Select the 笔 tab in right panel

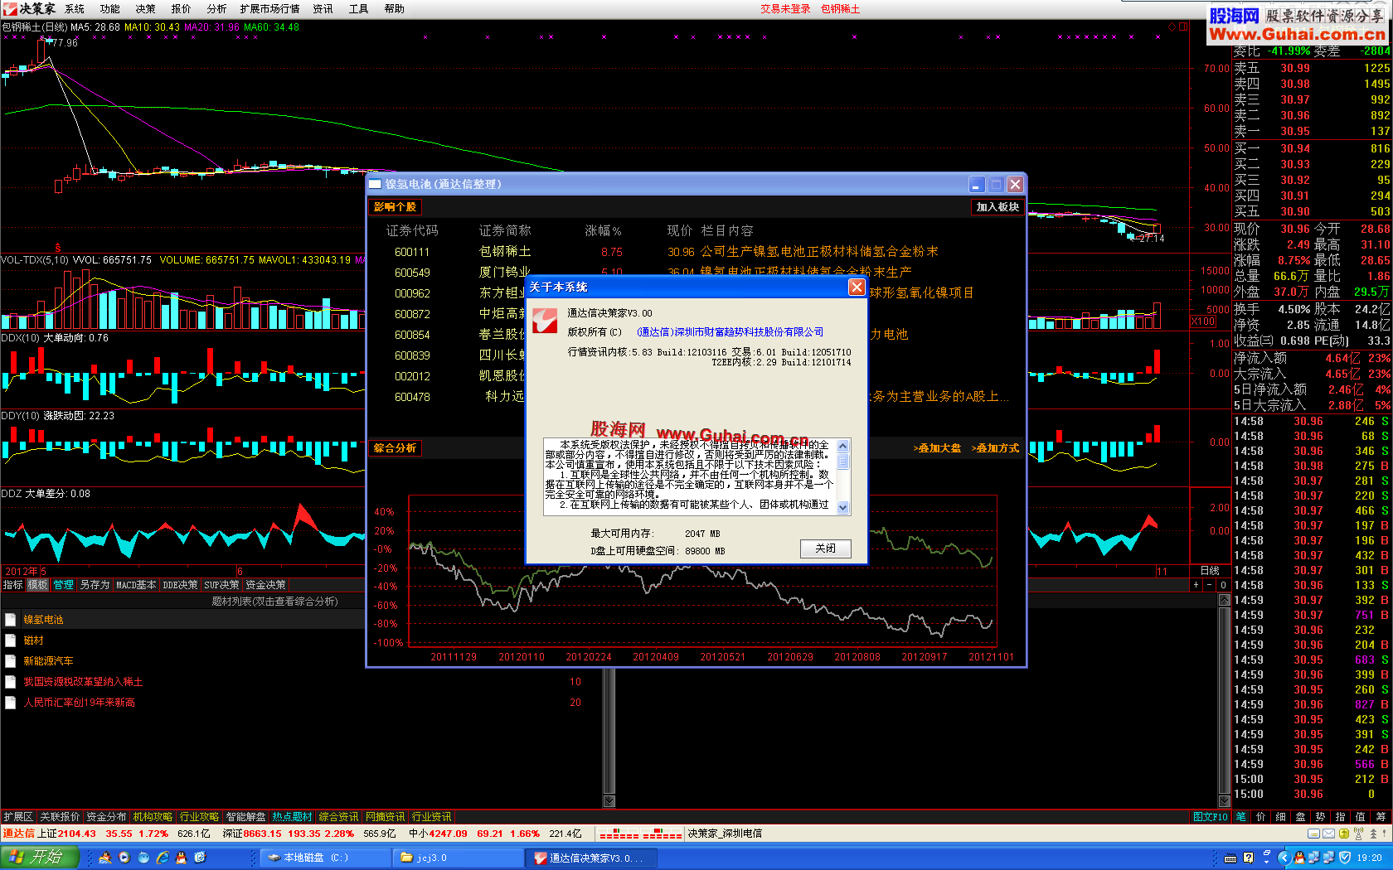coord(1241,817)
